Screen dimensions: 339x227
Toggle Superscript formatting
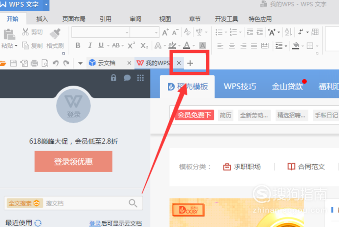point(131,45)
